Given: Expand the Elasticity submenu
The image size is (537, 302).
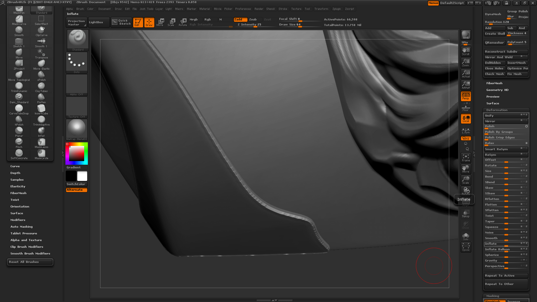Looking at the screenshot, I should (18, 187).
